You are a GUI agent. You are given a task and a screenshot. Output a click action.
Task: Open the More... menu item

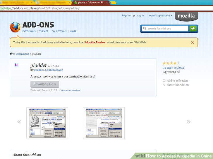(x=74, y=31)
